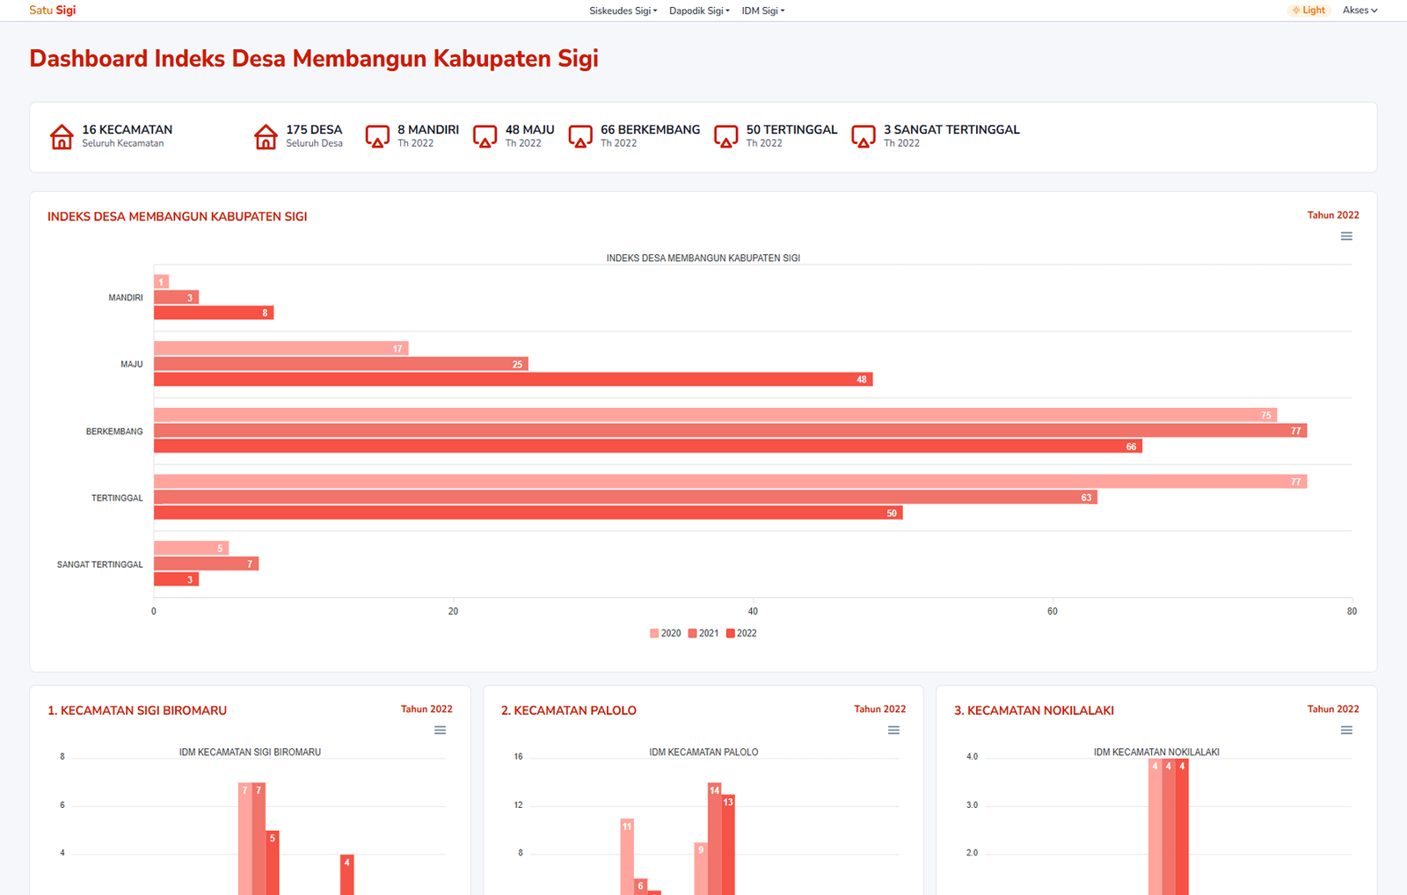This screenshot has width=1407, height=895.
Task: Click the house icon beside 175 Desa
Action: tap(266, 137)
